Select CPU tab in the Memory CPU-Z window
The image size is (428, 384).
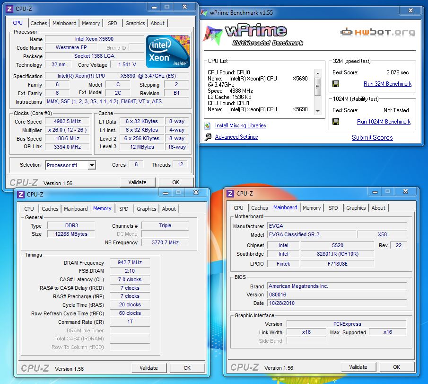[29, 209]
